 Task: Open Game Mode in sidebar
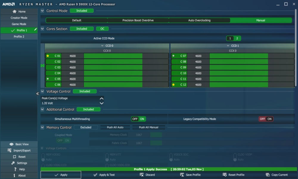tap(19, 24)
